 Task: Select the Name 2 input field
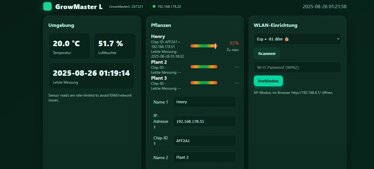point(204,157)
